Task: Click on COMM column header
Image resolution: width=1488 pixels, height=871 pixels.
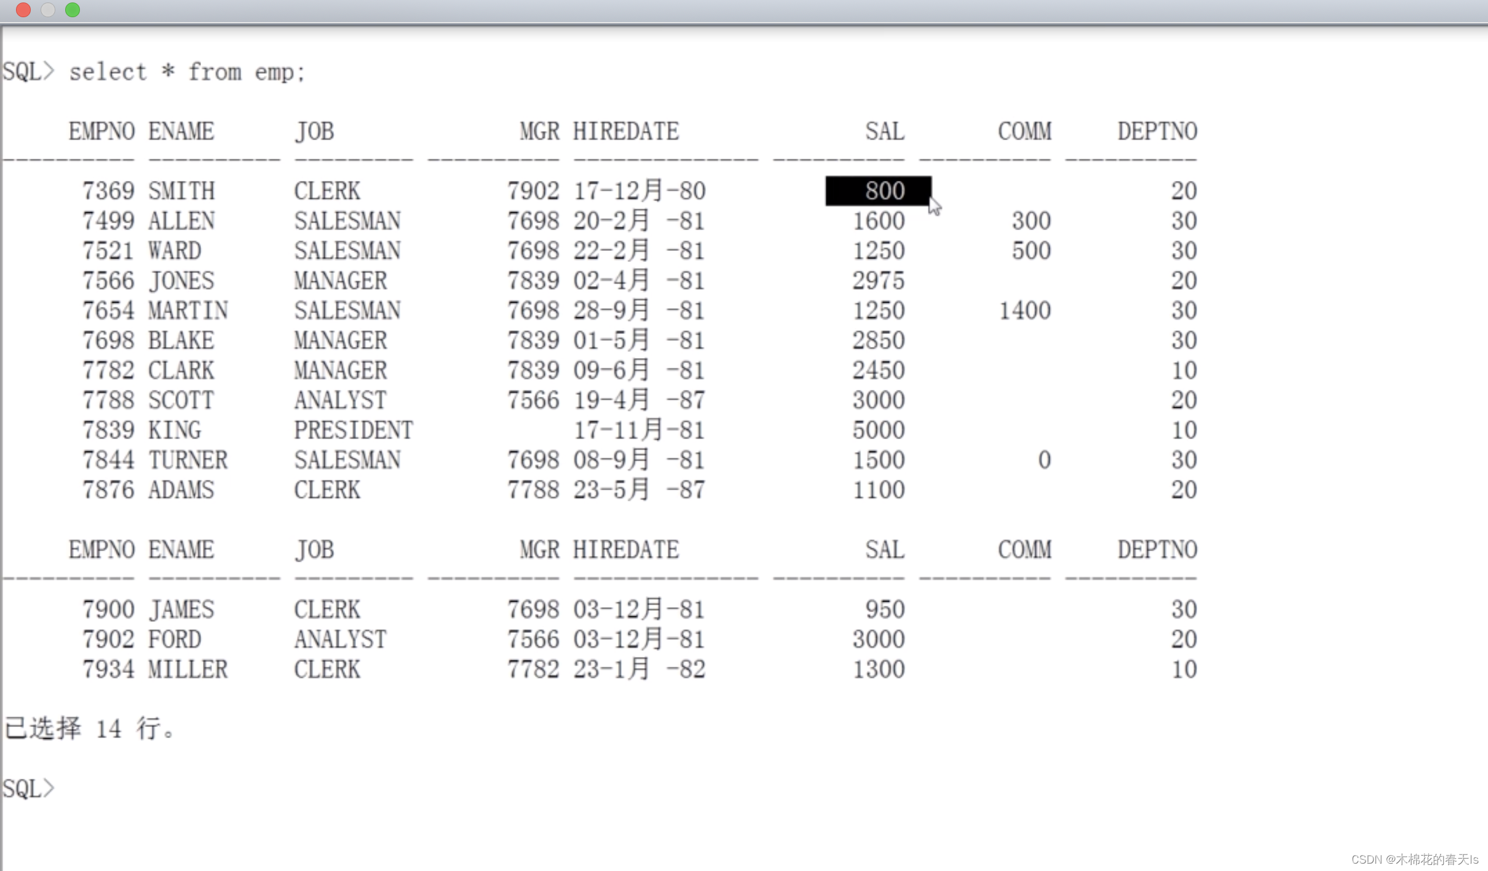Action: point(1023,130)
